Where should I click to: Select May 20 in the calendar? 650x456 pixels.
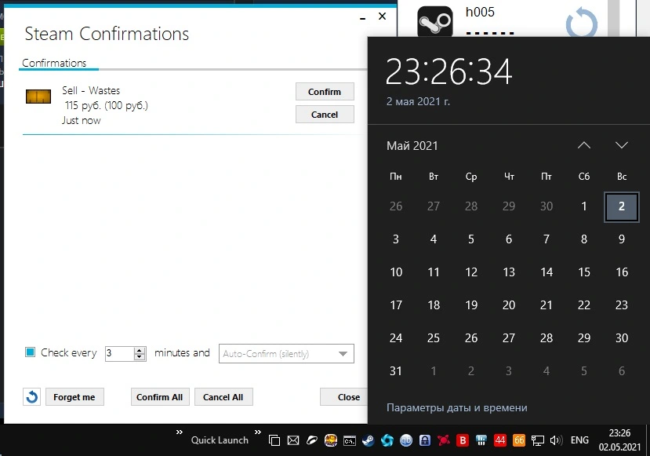tap(509, 305)
